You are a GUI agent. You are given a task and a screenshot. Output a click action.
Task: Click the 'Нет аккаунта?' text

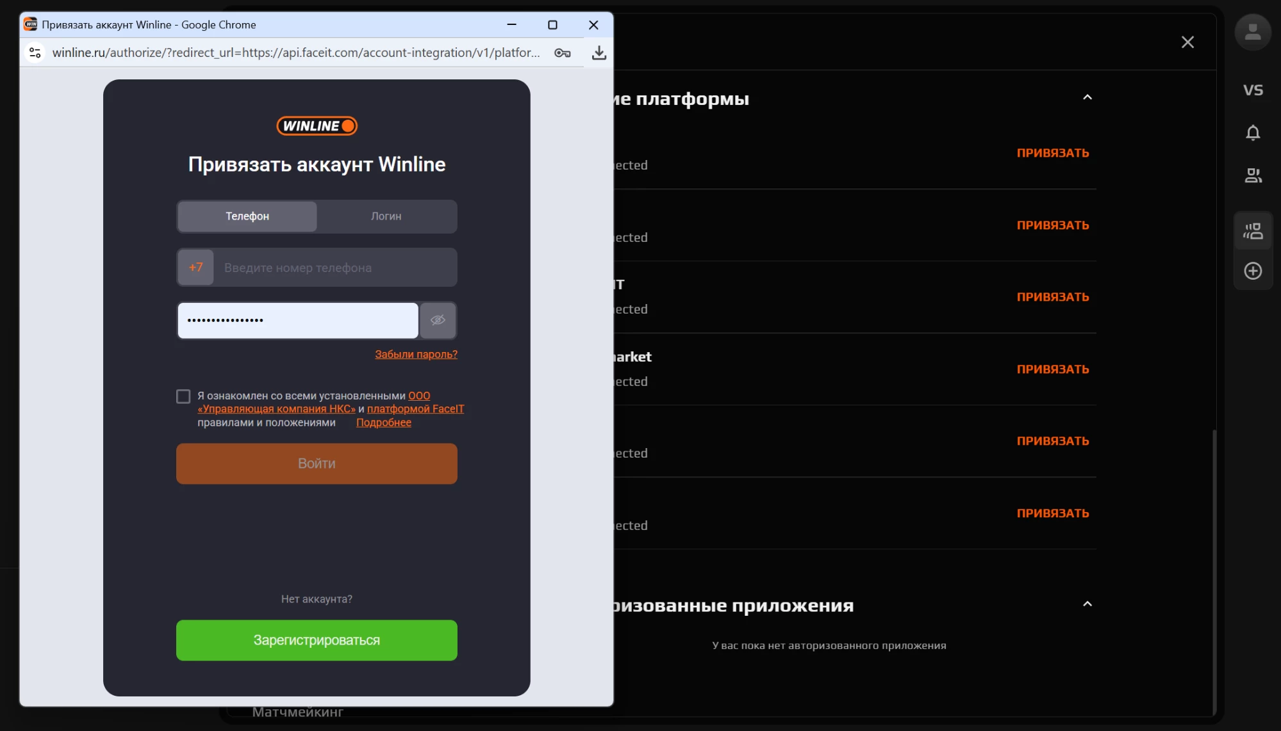[317, 599]
